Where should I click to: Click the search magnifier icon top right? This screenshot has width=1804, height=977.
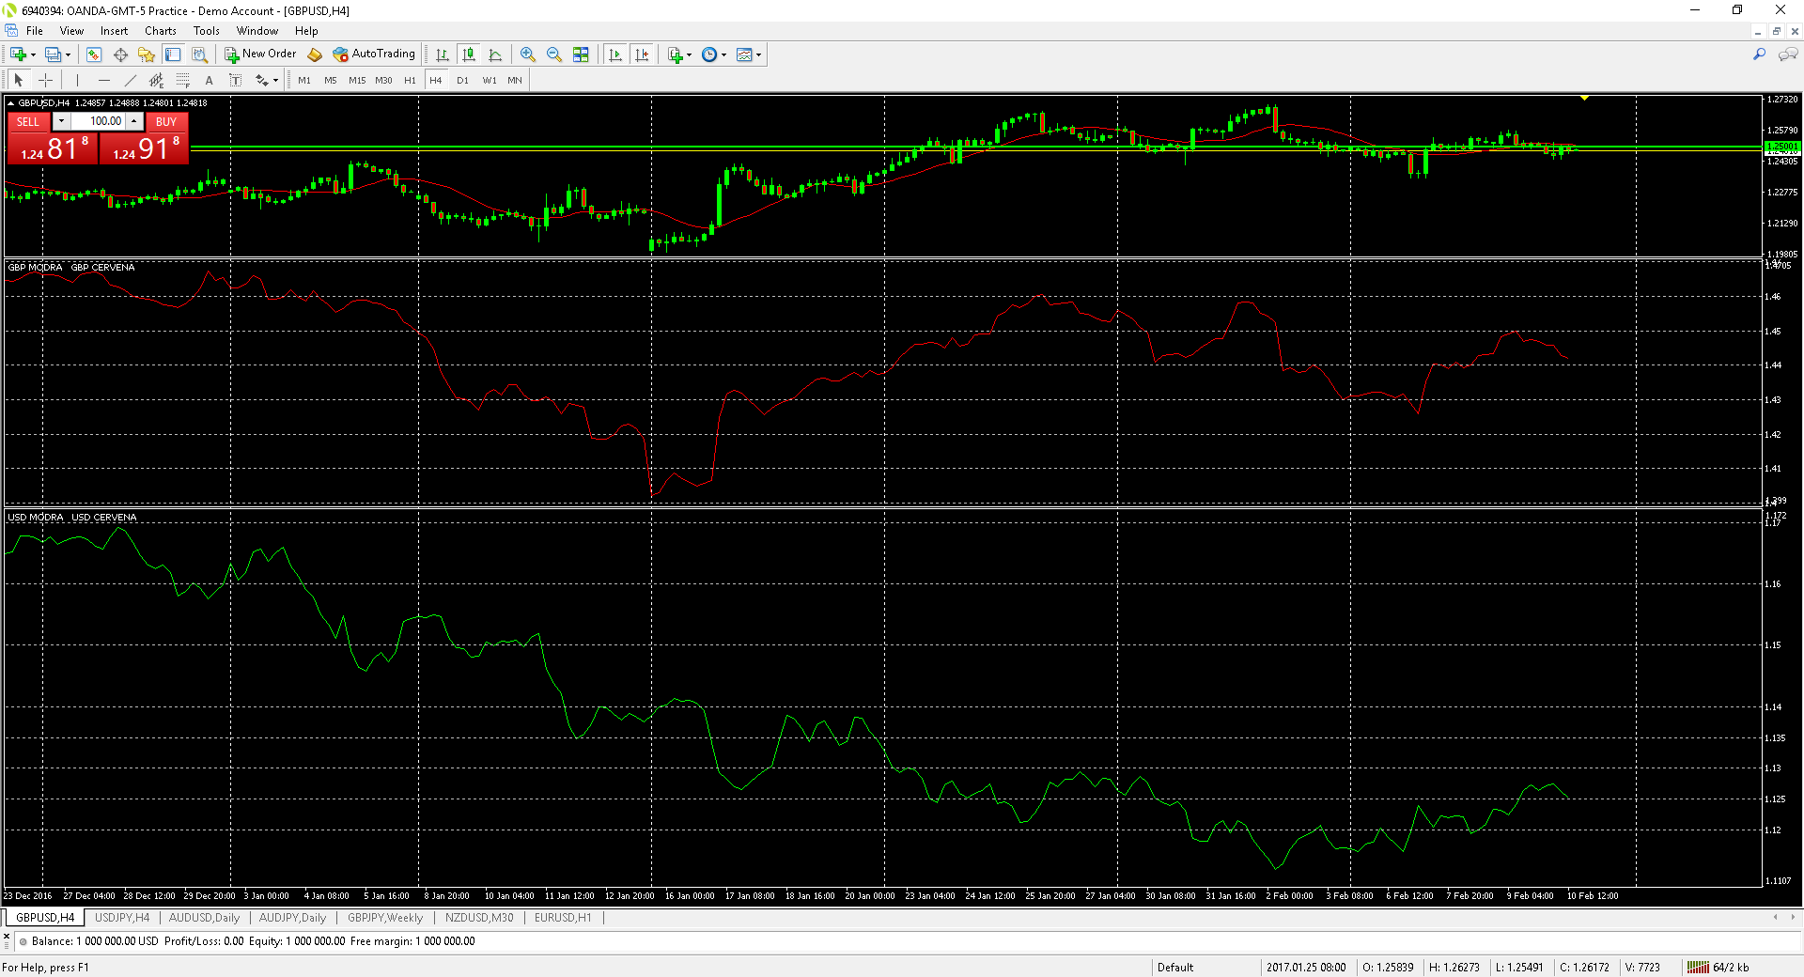tap(1759, 54)
